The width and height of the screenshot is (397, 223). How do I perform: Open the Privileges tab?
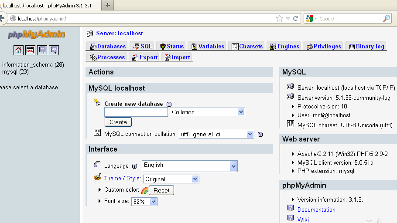(324, 46)
